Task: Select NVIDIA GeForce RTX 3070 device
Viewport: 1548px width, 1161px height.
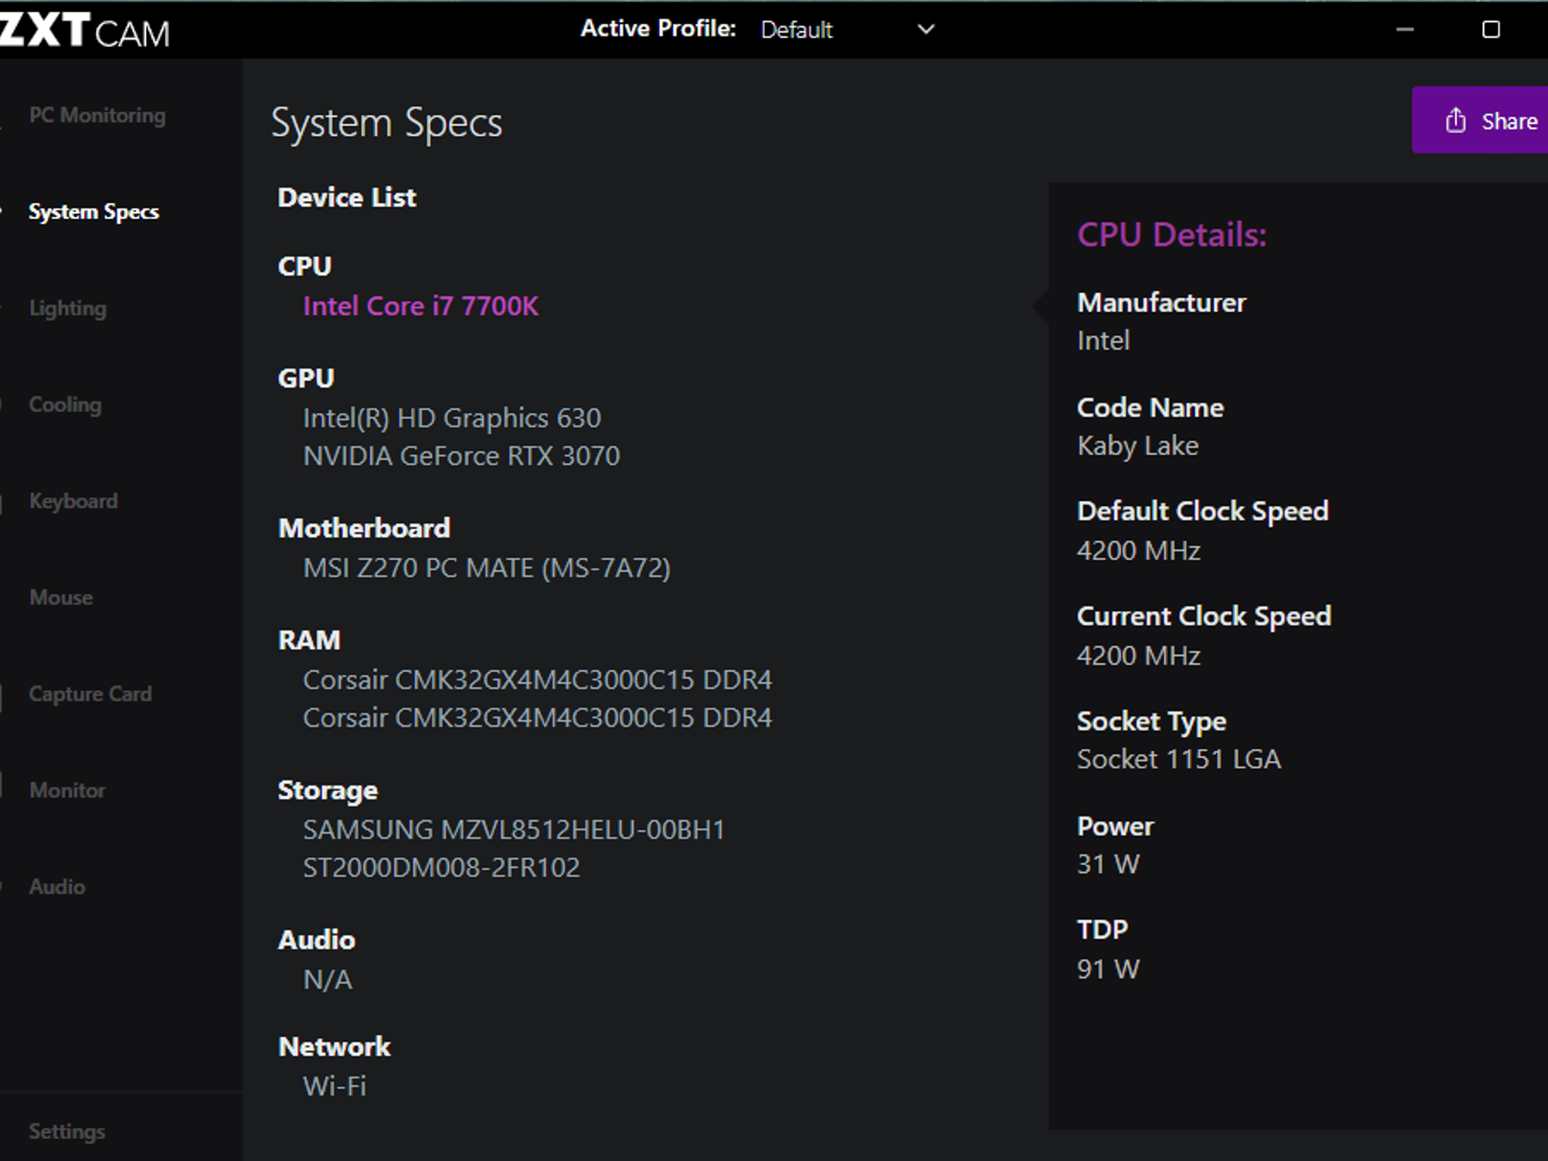Action: [461, 456]
